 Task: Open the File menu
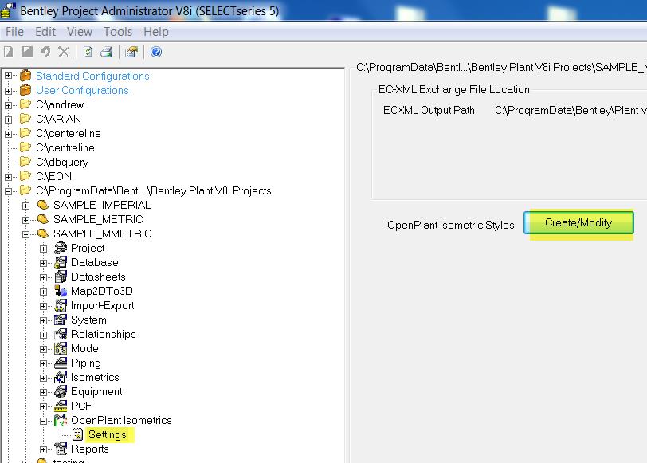tap(14, 32)
